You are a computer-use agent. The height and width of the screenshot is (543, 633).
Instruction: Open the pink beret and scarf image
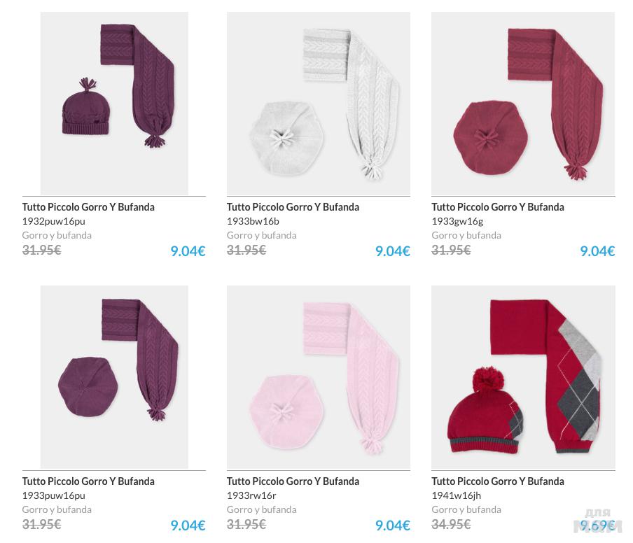[319, 377]
